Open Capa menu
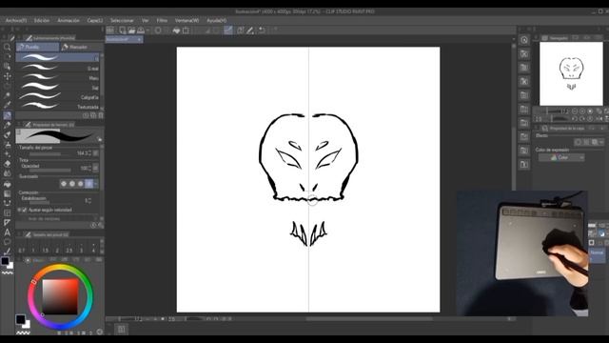 click(95, 20)
